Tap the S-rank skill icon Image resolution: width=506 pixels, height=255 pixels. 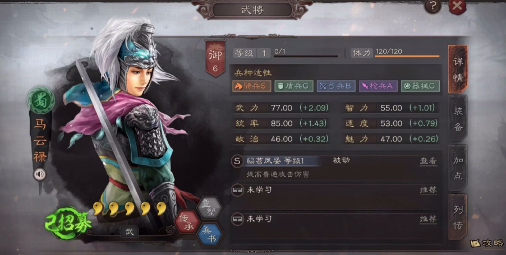pos(237,161)
